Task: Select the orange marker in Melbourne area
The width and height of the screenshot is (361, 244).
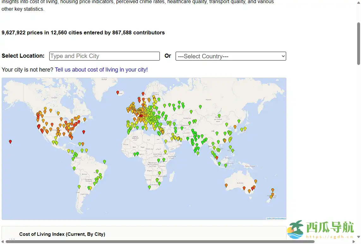Action: coord(249,191)
